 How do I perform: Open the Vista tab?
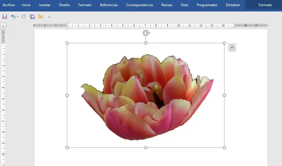184,5
